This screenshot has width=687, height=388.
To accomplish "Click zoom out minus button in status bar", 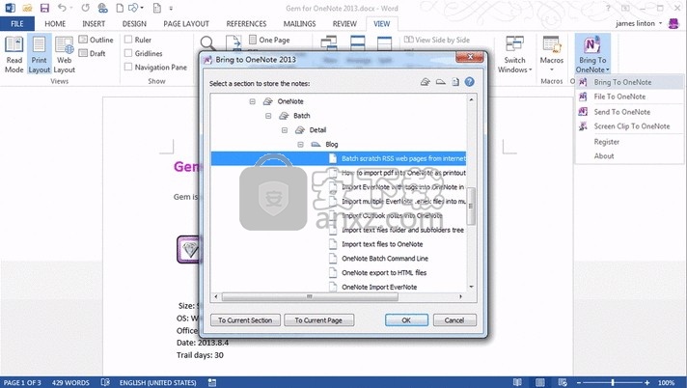I will pyautogui.click(x=579, y=382).
